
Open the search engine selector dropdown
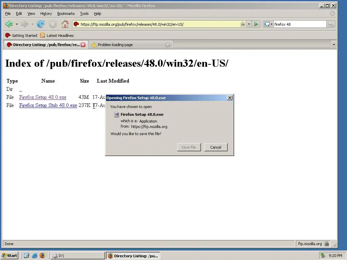coord(268,24)
